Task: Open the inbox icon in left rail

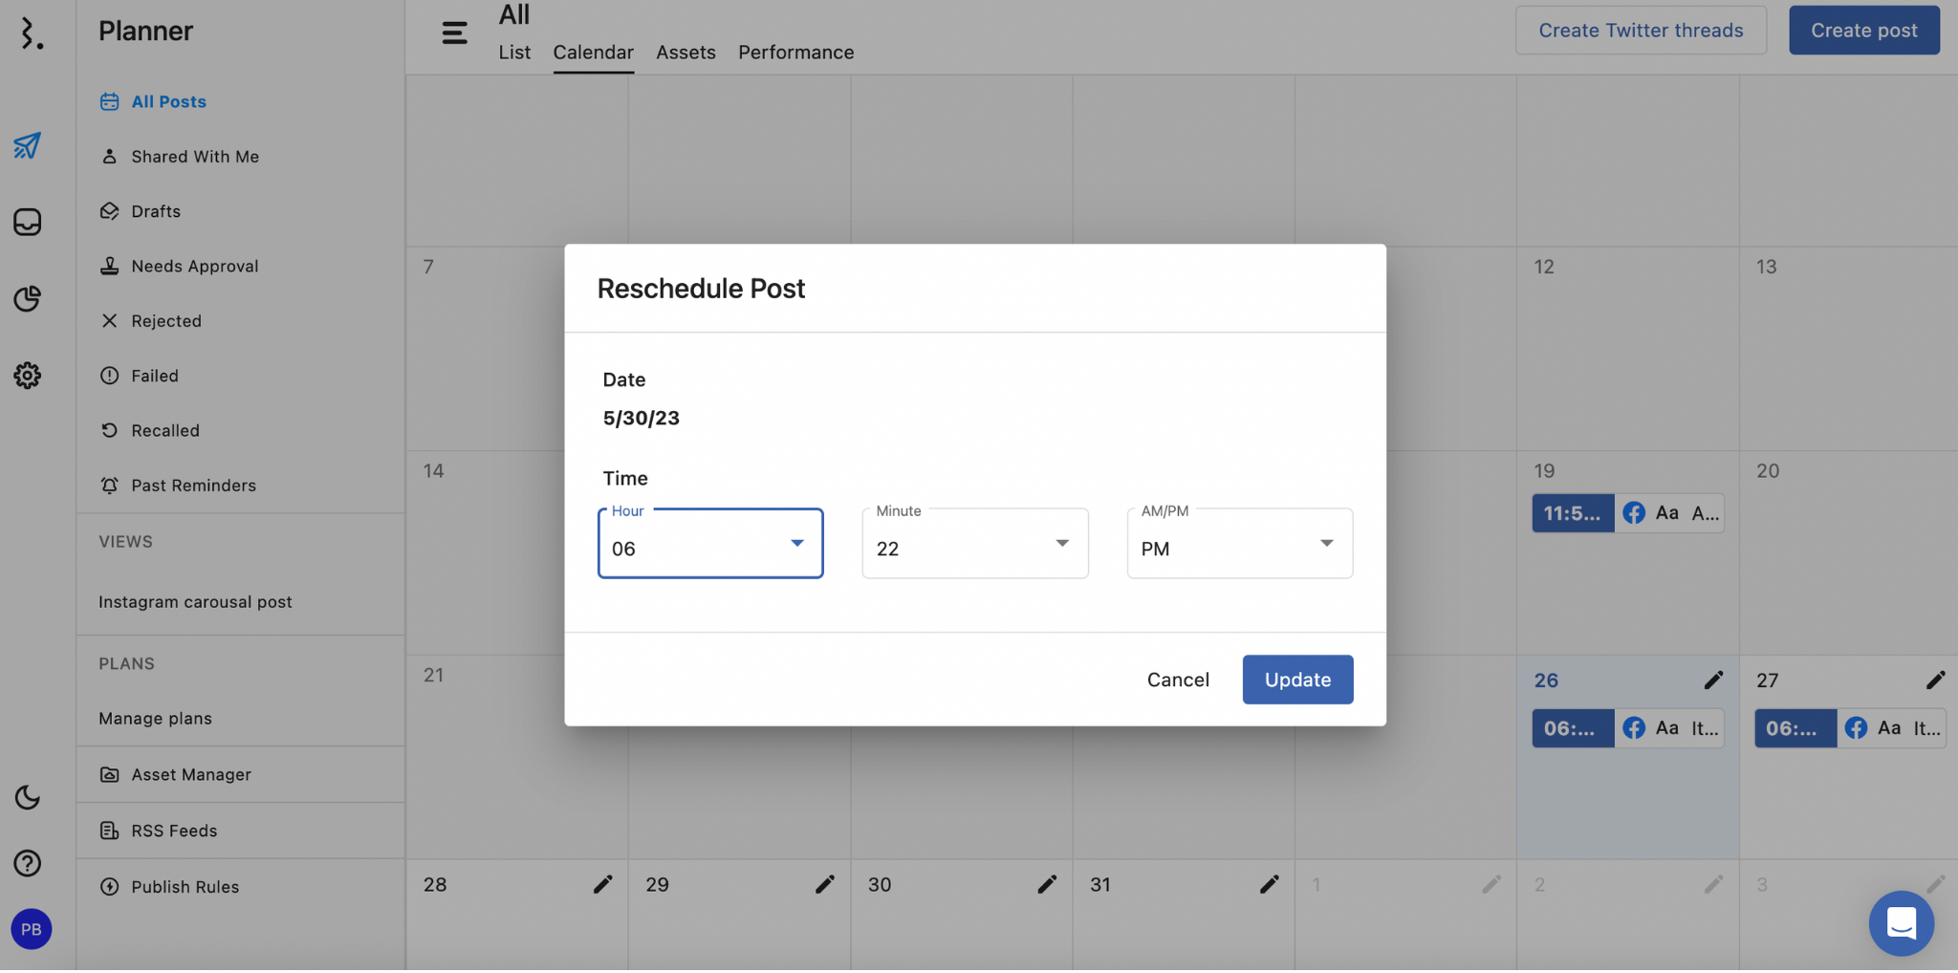Action: point(27,222)
